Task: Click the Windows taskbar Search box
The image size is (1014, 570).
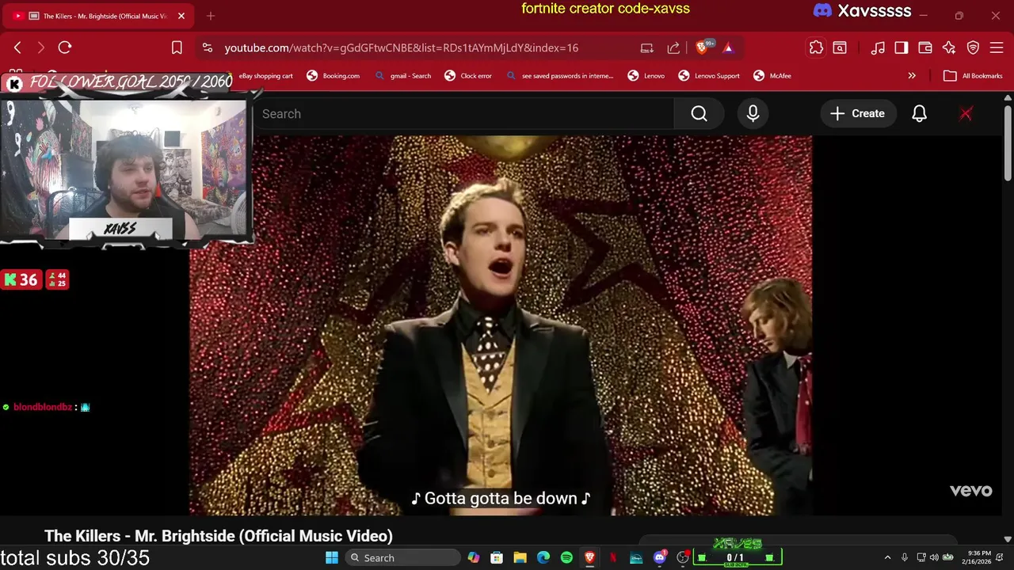Action: pyautogui.click(x=403, y=557)
